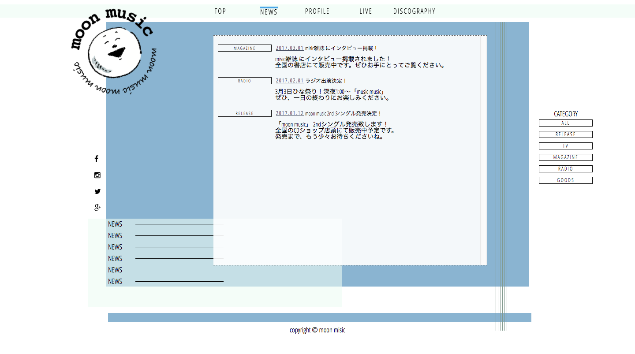The image size is (635, 354).
Task: Click the MAGAZINE tag on first news entry
Action: [244, 48]
